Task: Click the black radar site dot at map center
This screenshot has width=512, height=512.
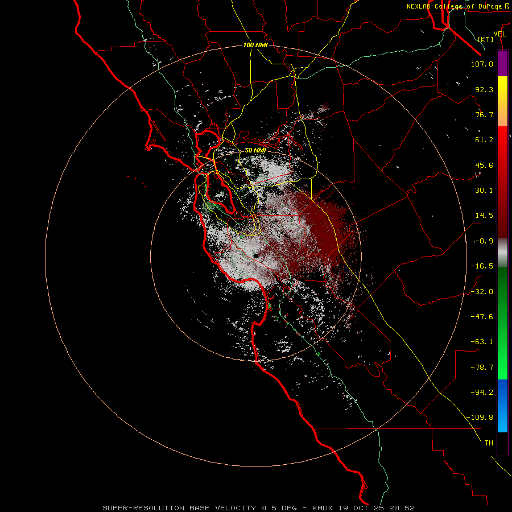Action: [x=256, y=256]
